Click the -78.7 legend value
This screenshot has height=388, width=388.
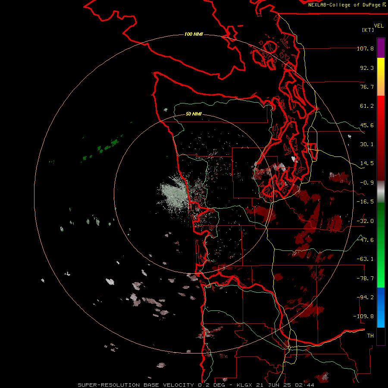tap(365, 278)
